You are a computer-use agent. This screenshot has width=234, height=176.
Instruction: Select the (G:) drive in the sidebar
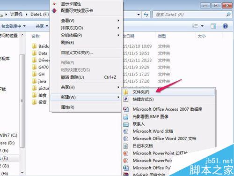(5, 166)
